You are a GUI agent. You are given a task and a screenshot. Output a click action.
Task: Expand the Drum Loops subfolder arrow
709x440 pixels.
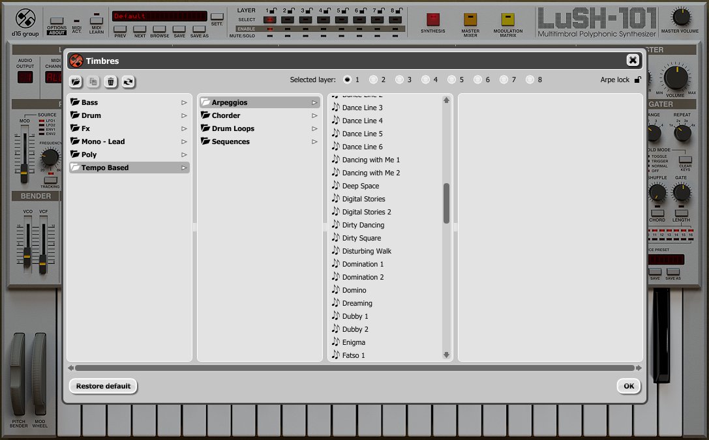point(314,129)
